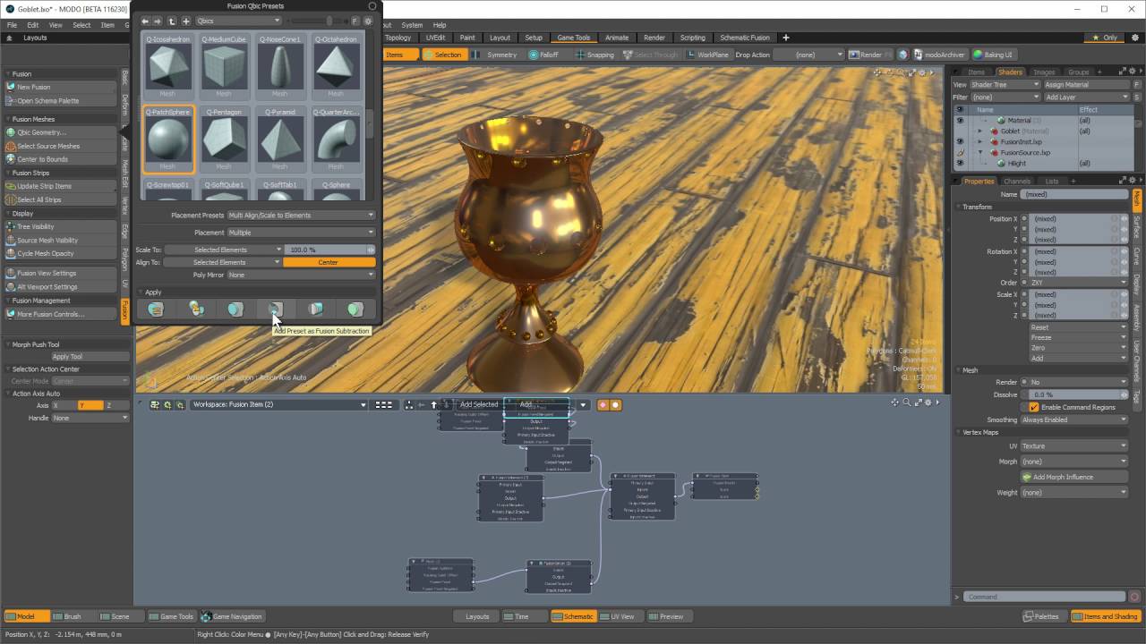
Task: Open More Fusion Controls
Action: pos(61,314)
